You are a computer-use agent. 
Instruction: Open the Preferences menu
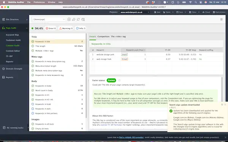39,2
